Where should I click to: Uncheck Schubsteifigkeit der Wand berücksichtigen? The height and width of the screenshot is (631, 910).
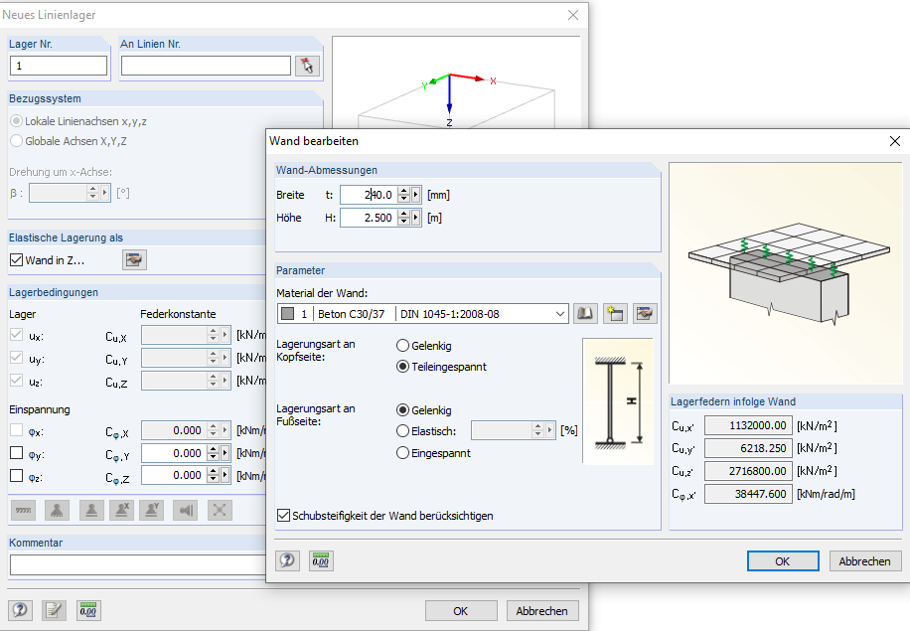(x=283, y=516)
